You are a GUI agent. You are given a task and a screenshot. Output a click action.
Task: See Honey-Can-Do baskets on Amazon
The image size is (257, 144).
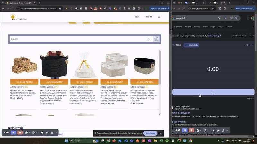pos(24,82)
